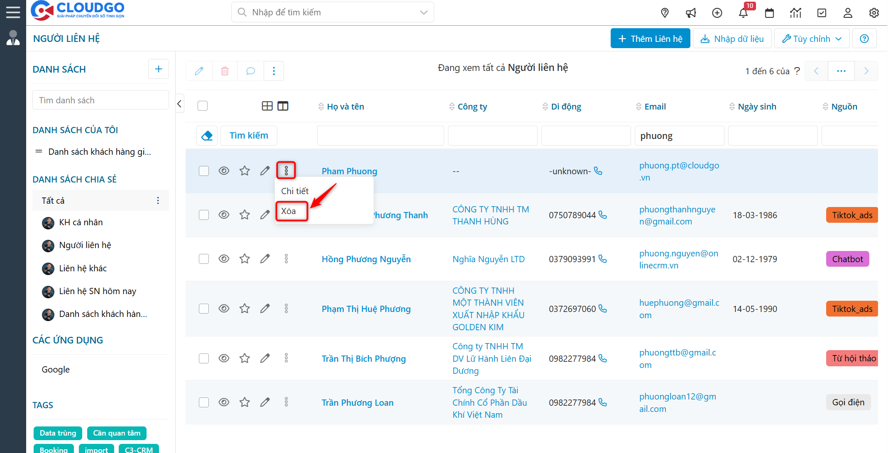Star the contact Hồng Phương Nguyễn
This screenshot has width=888, height=453.
245,258
